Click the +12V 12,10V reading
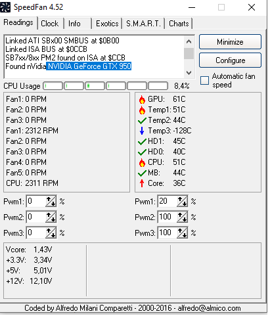This screenshot has height=316, width=270. click(x=29, y=281)
